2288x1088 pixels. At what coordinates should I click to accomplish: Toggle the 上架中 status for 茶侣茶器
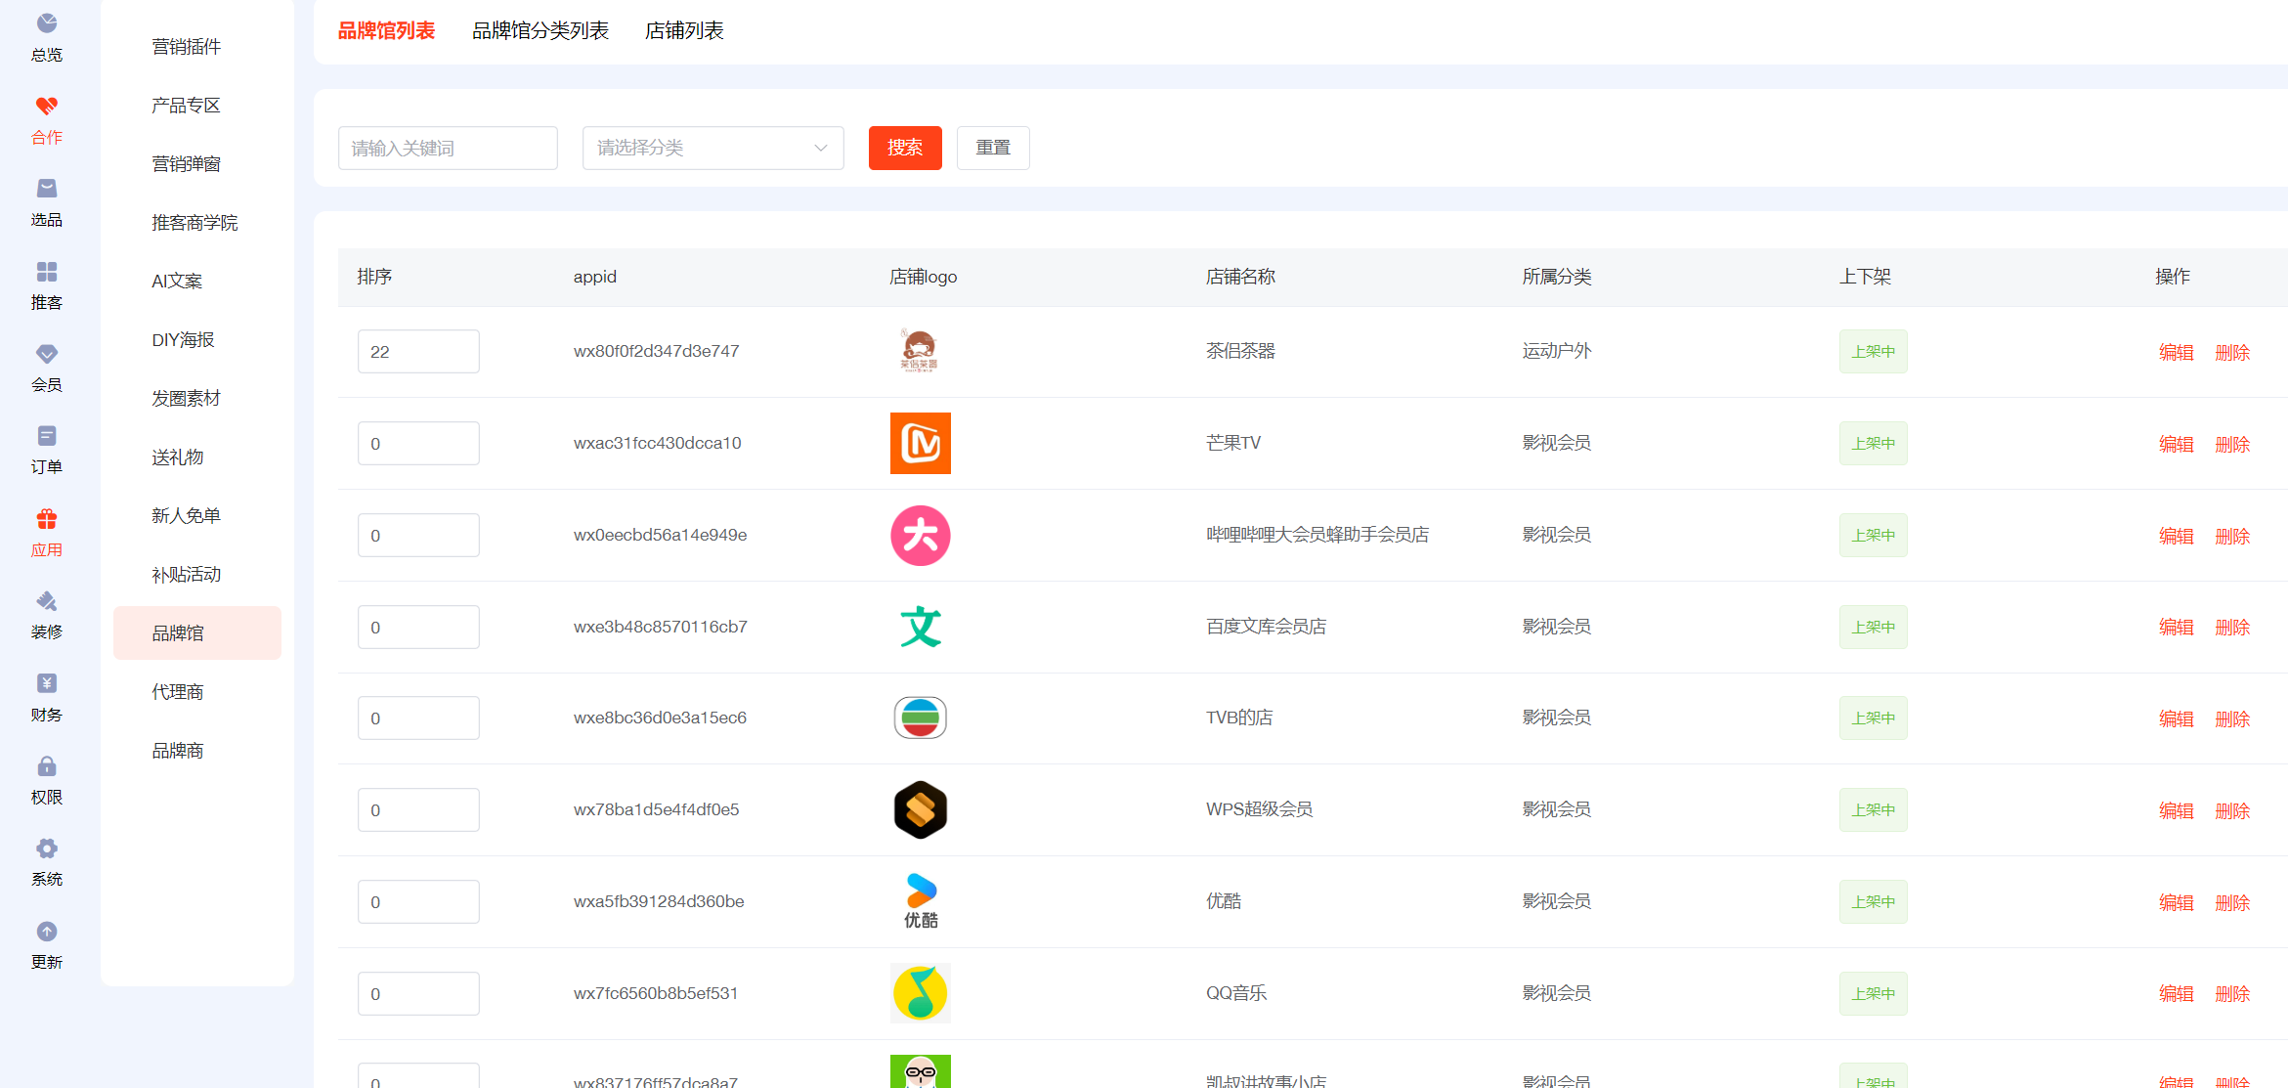tap(1872, 352)
